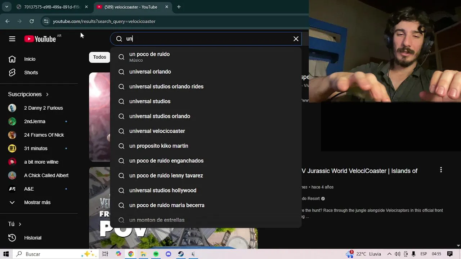Viewport: 461px width, 259px height.
Task: Pick suggestion 'un proposito kiko martin'
Action: pyautogui.click(x=206, y=146)
